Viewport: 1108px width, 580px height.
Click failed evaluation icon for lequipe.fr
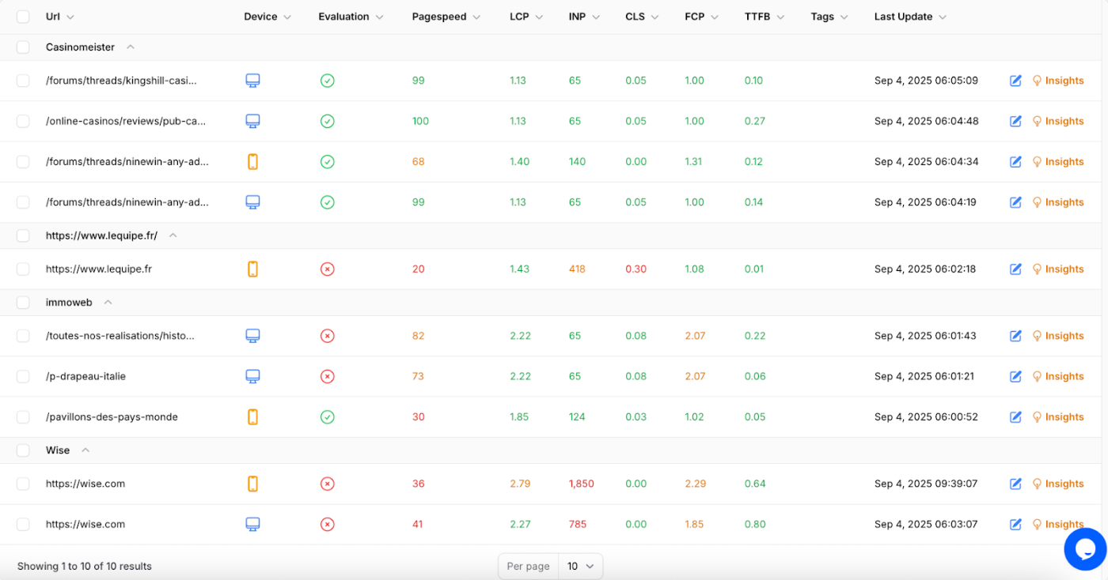tap(327, 269)
